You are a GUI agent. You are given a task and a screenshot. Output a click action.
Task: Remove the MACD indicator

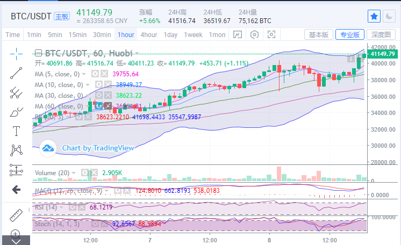(127, 191)
